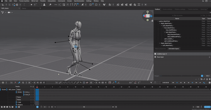Toggle the Legs track lock box
This screenshot has height=110, width=211.
coord(33,102)
